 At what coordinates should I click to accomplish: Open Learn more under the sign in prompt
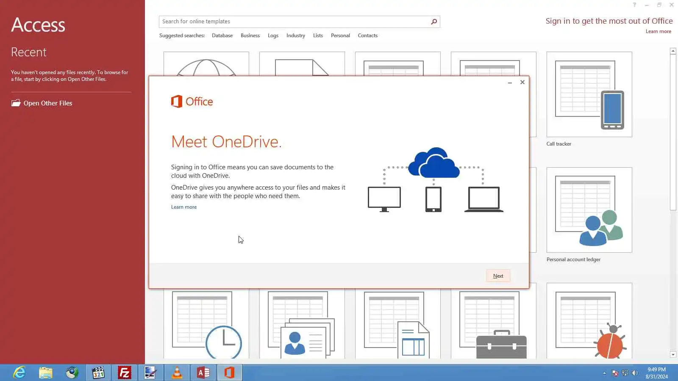coord(658,31)
